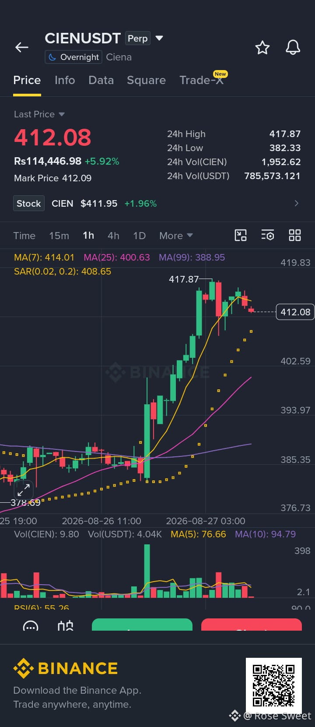Screen dimensions: 315x727
Task: Open the candlestick trade icon at bottom
Action: point(66,626)
